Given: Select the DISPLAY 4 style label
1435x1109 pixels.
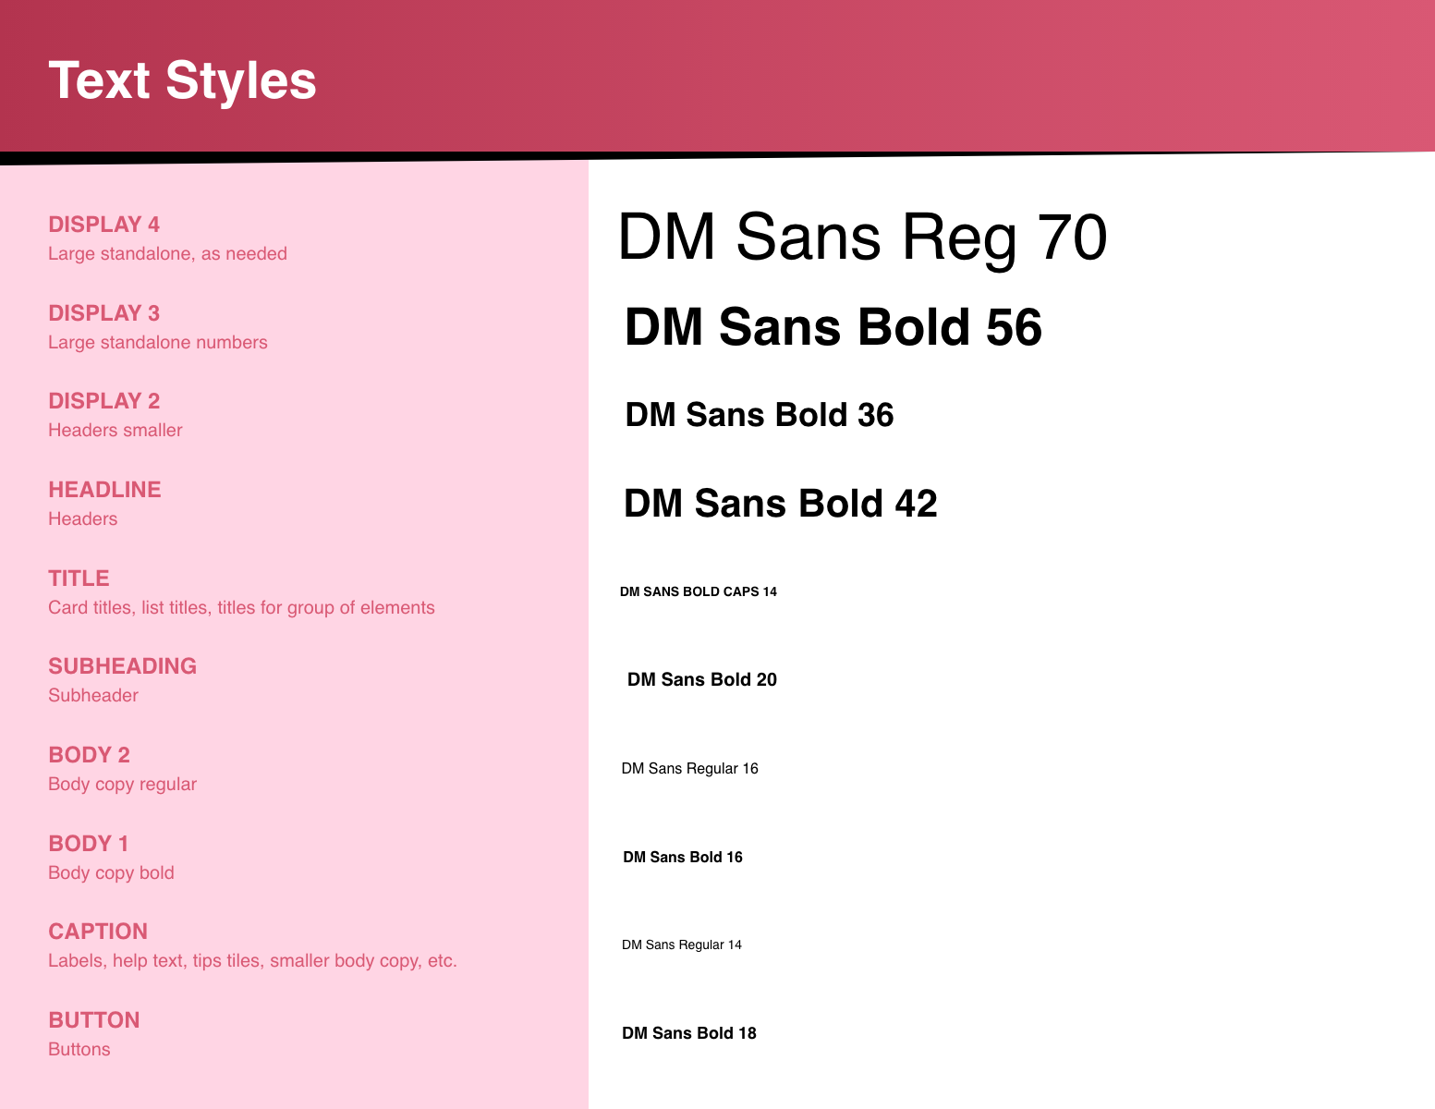Looking at the screenshot, I should (x=103, y=225).
